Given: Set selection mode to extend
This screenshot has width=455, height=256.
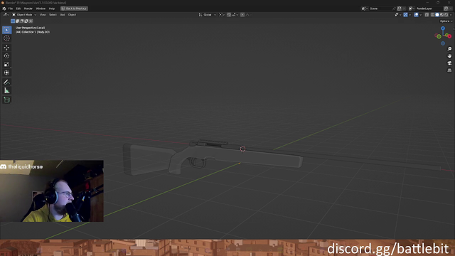Looking at the screenshot, I should [17, 21].
